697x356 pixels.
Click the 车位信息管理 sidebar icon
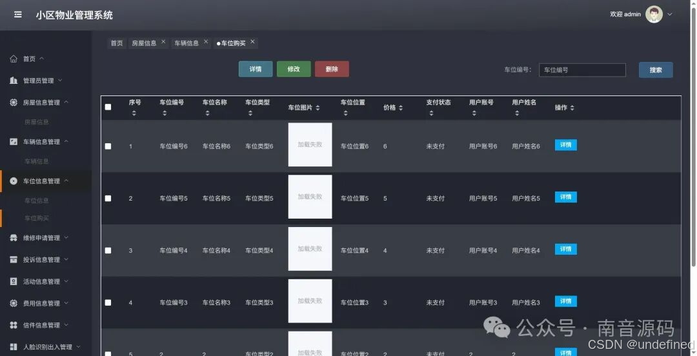[14, 181]
